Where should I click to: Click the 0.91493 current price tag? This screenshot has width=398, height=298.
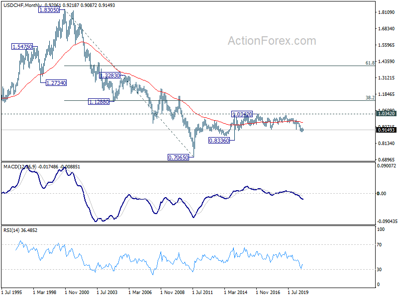coord(386,130)
